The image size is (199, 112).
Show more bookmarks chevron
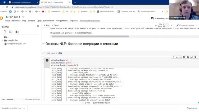[163, 12]
